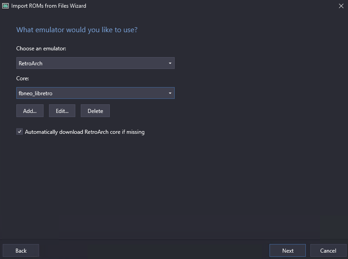Click the 'Import ROMs from Files Wizard' title text
Viewport: 348px width, 259px height.
coord(49,6)
